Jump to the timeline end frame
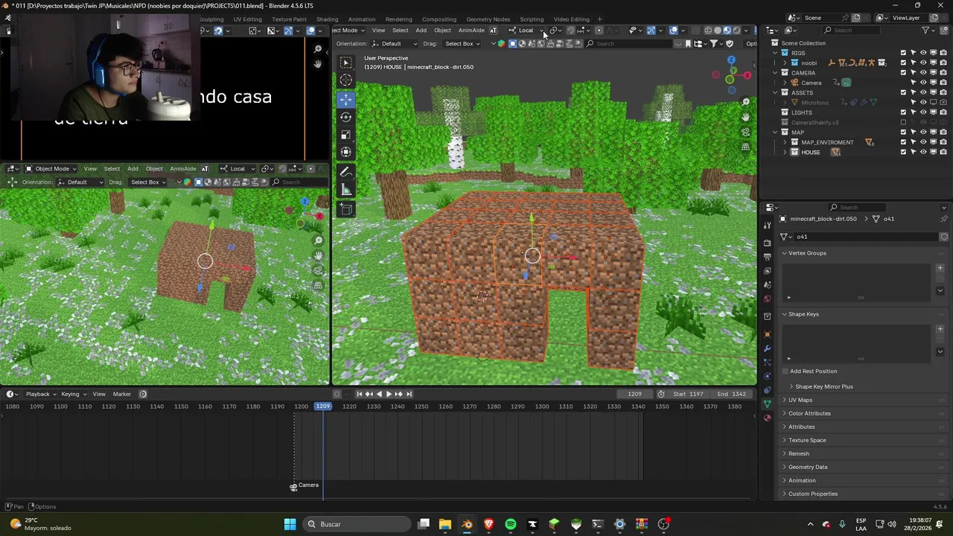 tap(409, 394)
